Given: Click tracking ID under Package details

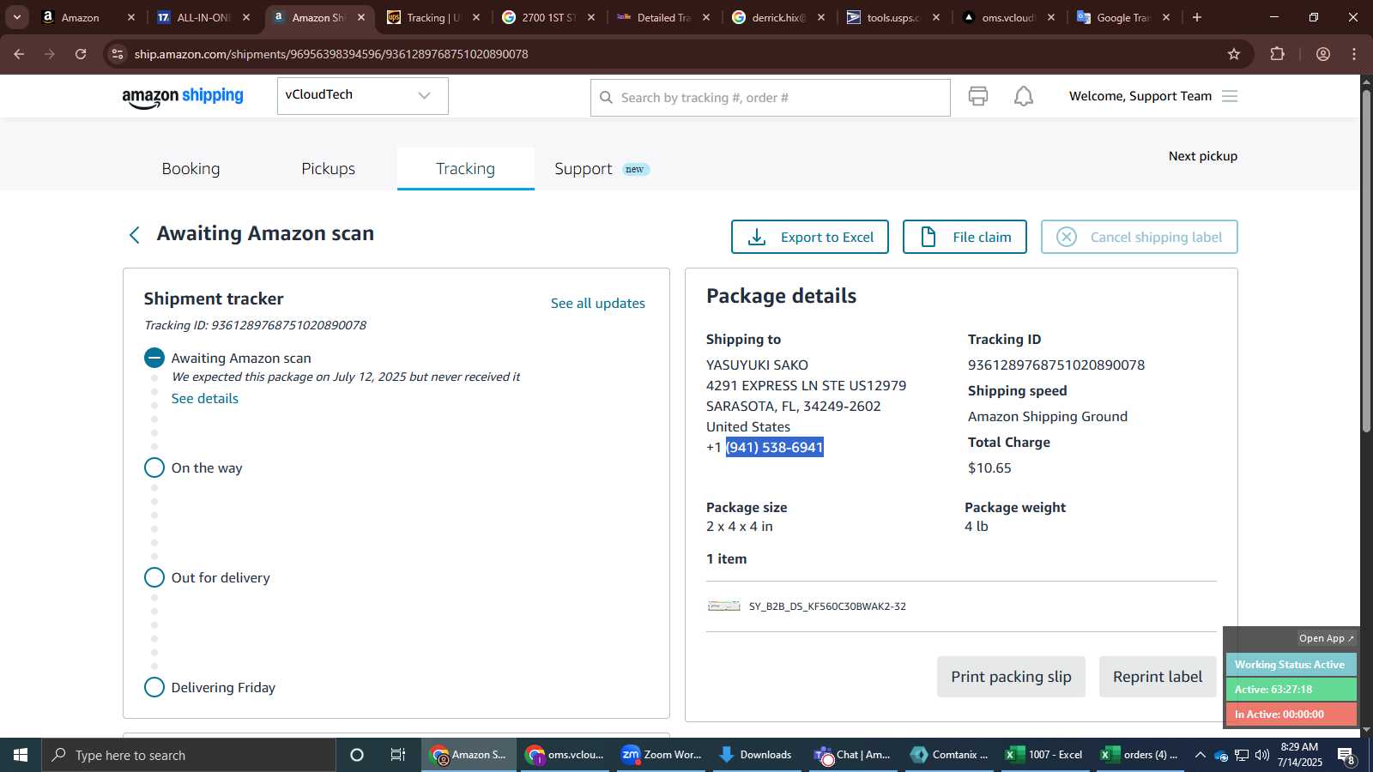Looking at the screenshot, I should (1056, 365).
